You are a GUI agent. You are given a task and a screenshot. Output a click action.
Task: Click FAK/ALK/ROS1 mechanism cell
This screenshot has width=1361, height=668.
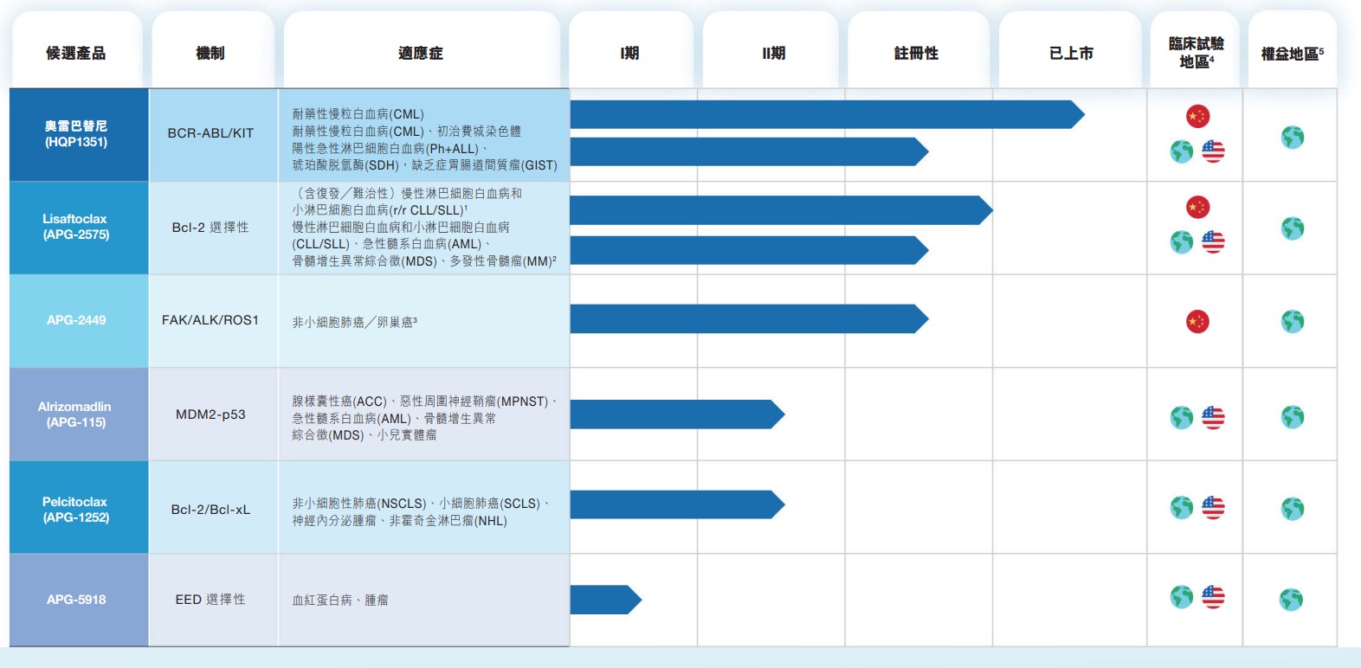[213, 321]
